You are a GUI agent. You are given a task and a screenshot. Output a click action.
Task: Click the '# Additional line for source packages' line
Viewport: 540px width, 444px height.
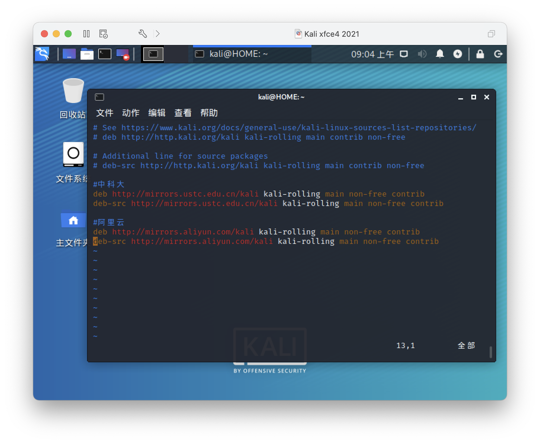point(180,156)
